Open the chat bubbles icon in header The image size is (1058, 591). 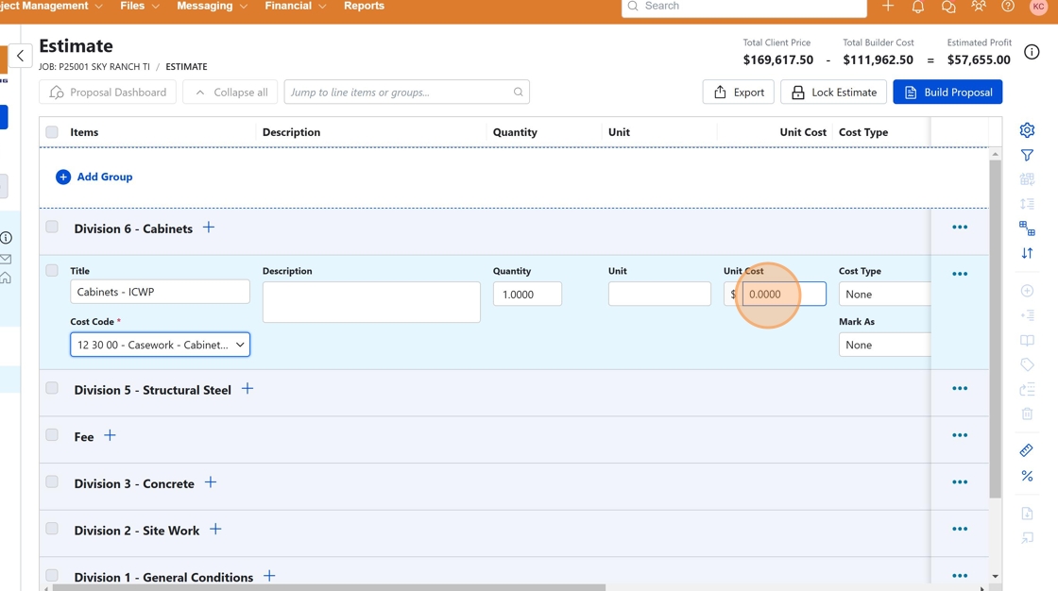pos(948,7)
